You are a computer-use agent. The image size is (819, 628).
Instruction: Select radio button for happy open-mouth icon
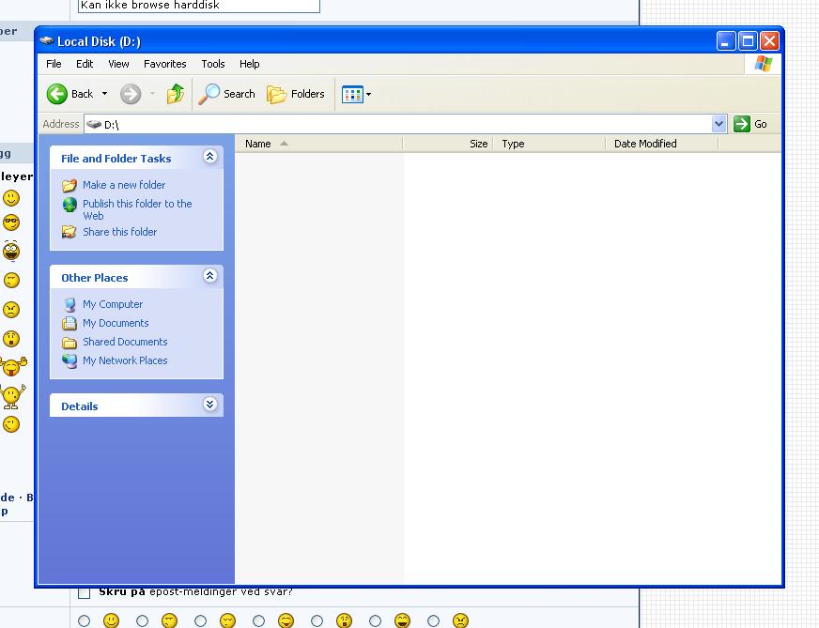click(258, 620)
